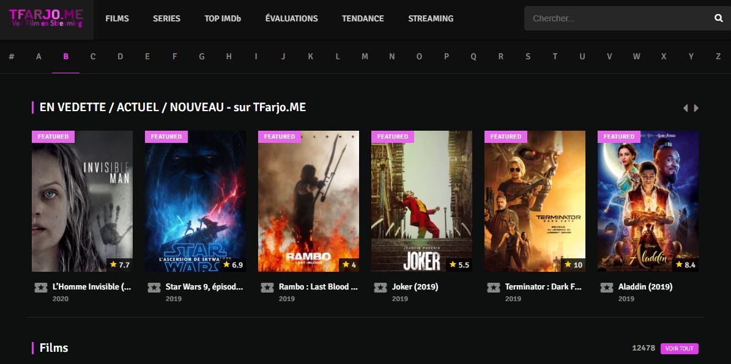Open the SERIES menu
This screenshot has width=731, height=364.
166,18
